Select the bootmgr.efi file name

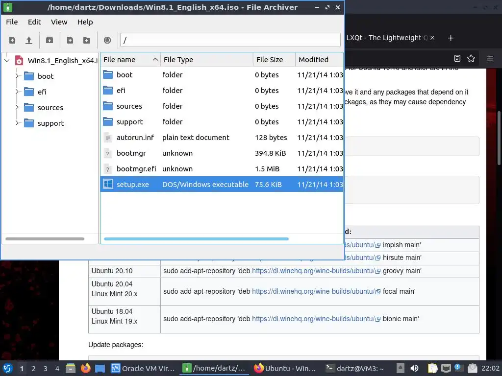pos(136,169)
